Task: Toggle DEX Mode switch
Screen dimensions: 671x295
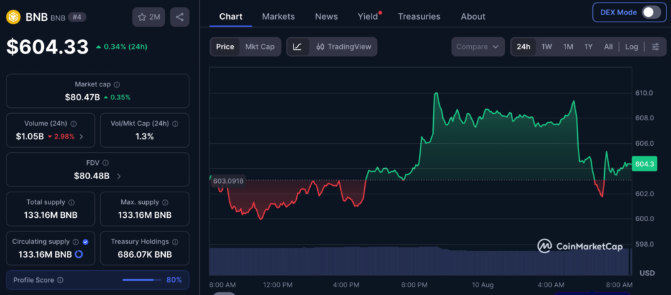Action: (651, 12)
